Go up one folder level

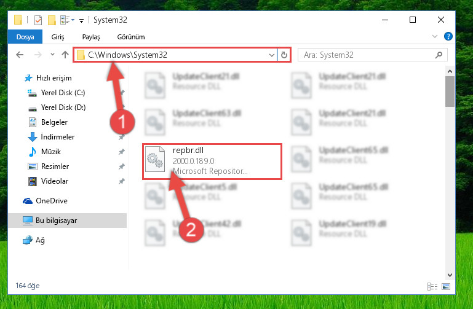pyautogui.click(x=65, y=55)
